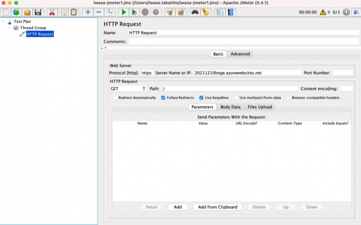
Task: Click the Content-Type column header
Action: tap(289, 123)
